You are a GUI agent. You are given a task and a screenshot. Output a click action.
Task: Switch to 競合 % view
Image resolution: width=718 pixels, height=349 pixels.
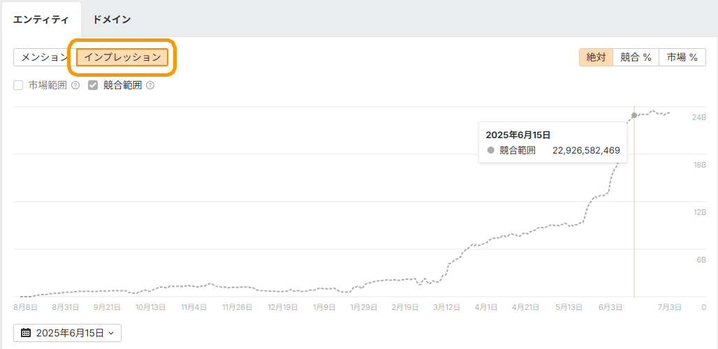[x=636, y=57]
